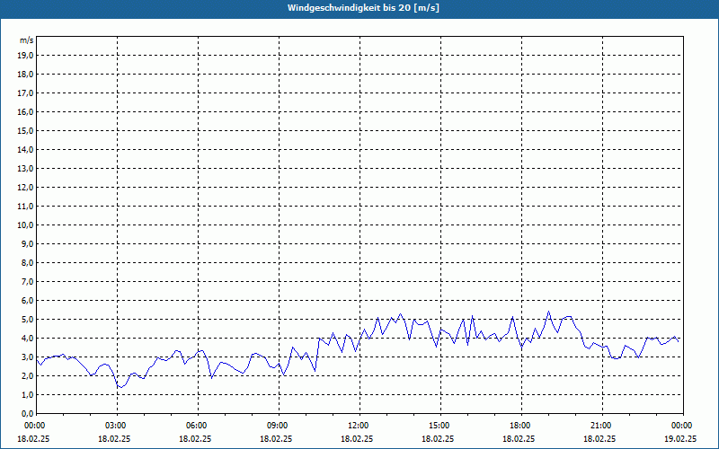Select the "18,0" y-axis label
The height and width of the screenshot is (449, 719).
(x=26, y=75)
